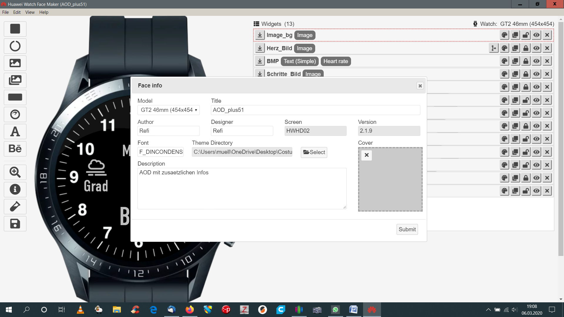
Task: Add a multi-image set widget
Action: coord(15,80)
